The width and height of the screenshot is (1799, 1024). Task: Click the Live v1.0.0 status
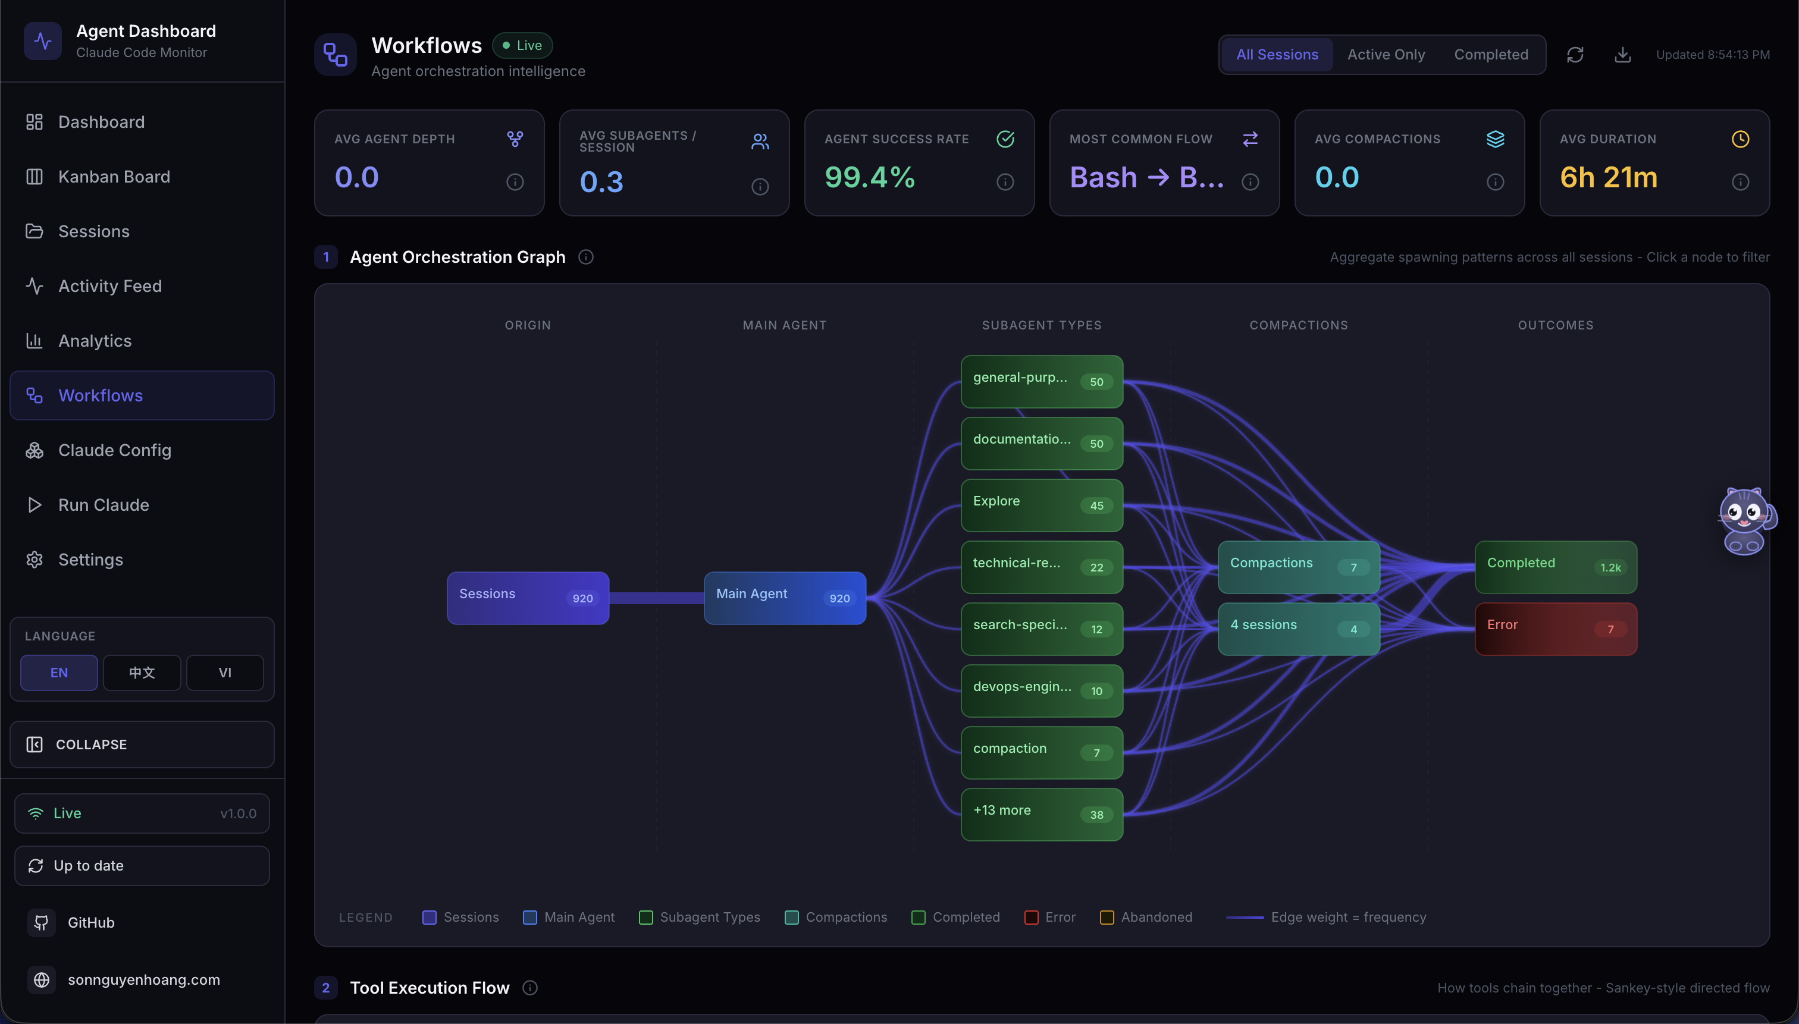coord(142,813)
